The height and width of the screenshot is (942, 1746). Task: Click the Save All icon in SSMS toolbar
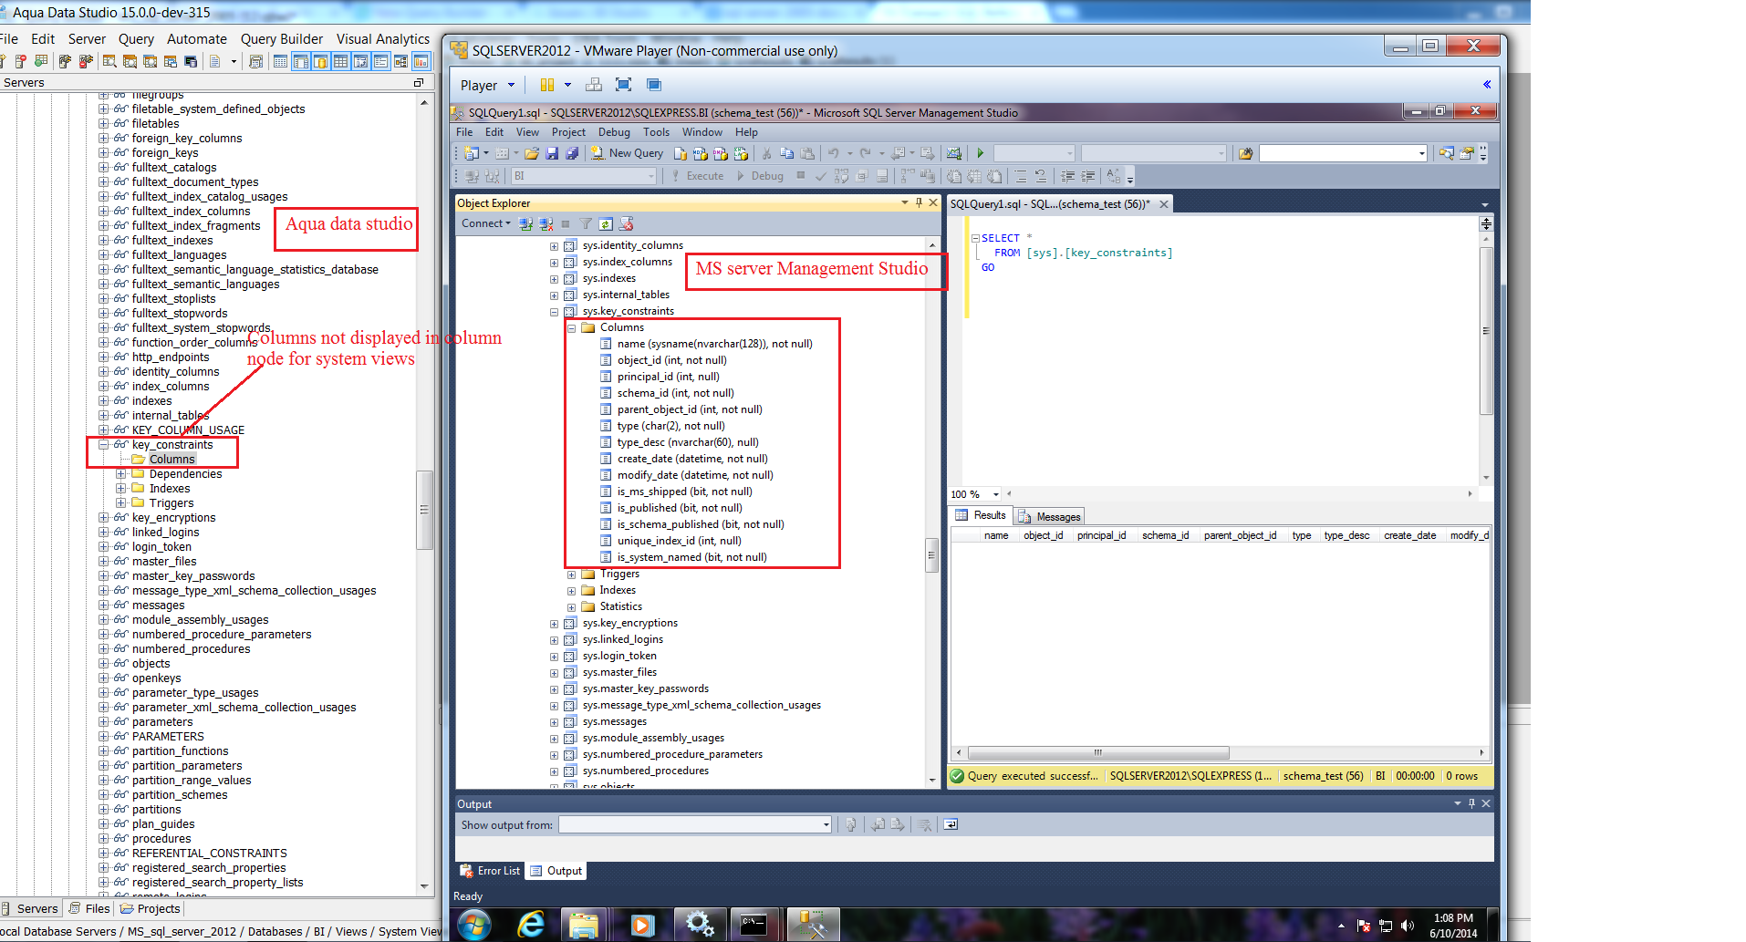(x=572, y=153)
